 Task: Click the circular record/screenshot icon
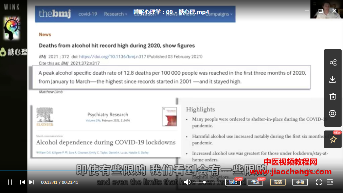coord(332,113)
